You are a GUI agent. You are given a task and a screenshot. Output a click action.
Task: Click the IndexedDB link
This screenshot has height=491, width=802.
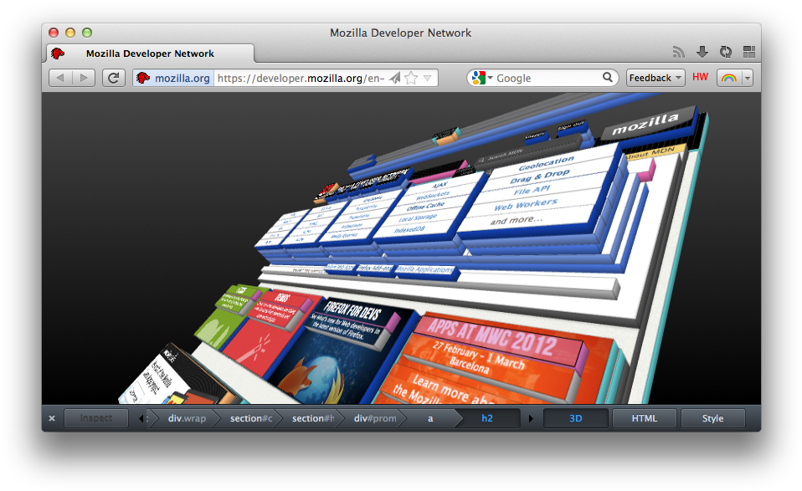point(409,230)
